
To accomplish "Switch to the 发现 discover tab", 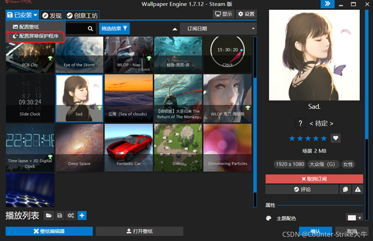I will point(52,16).
